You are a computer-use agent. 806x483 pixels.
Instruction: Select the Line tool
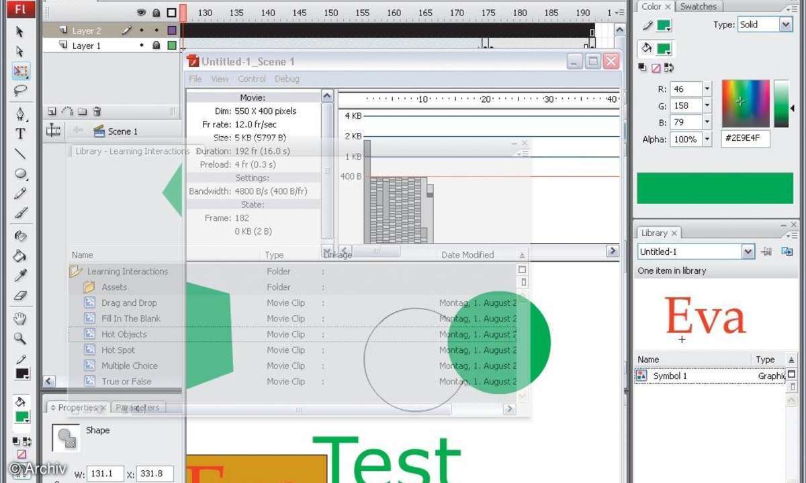point(20,154)
